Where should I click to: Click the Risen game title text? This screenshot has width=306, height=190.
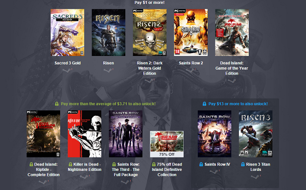pyautogui.click(x=109, y=63)
